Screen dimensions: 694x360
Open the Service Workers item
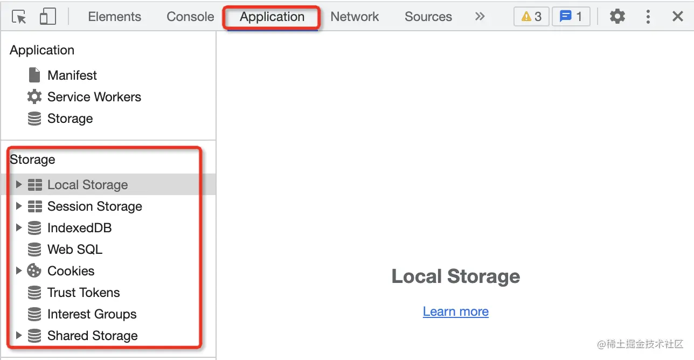pyautogui.click(x=94, y=97)
